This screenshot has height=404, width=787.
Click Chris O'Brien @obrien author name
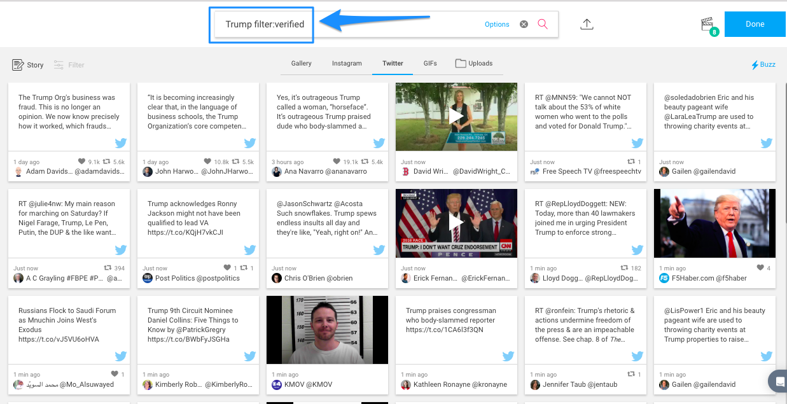tap(318, 278)
